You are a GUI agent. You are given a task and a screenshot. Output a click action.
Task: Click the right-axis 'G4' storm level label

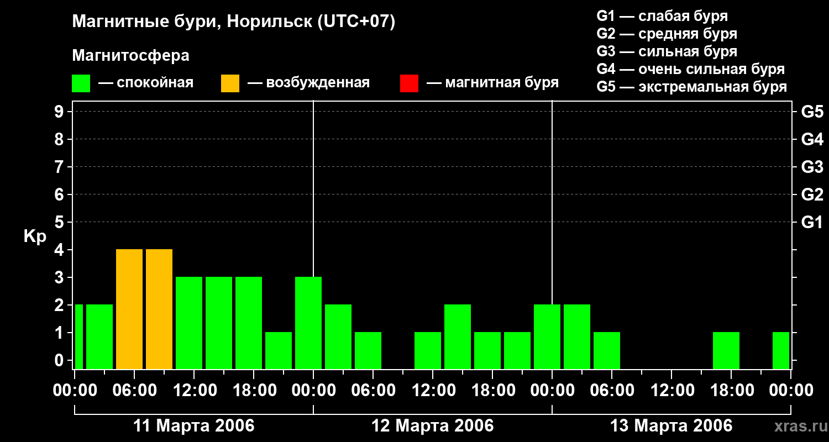pyautogui.click(x=812, y=139)
